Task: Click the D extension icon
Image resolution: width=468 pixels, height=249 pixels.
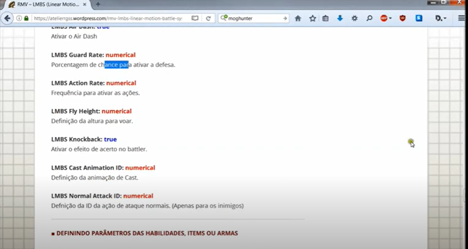Action: tap(439, 18)
